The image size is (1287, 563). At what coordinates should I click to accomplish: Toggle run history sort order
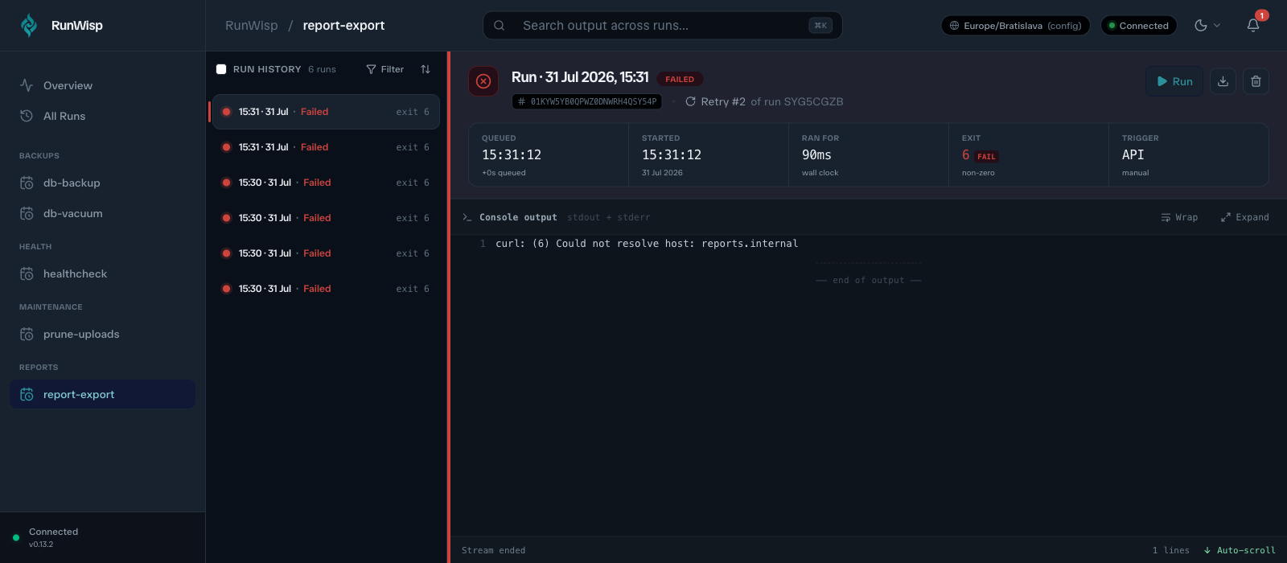click(x=426, y=69)
